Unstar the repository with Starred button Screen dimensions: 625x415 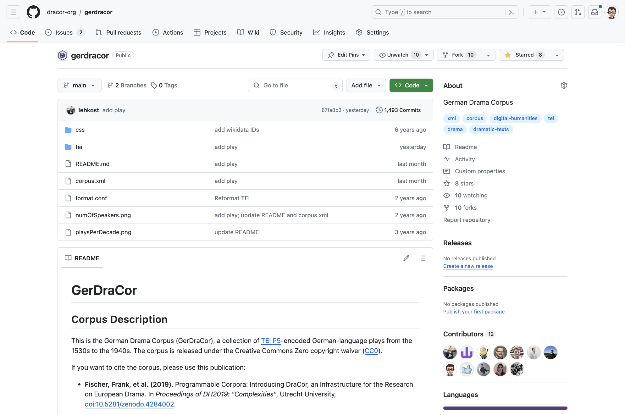[524, 55]
